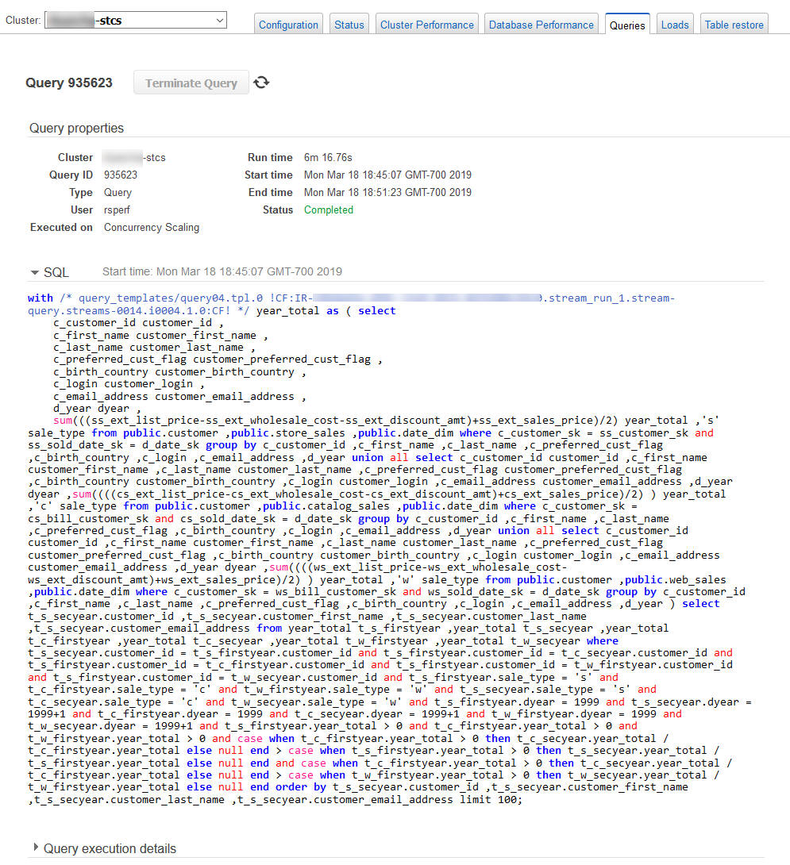Click the Concurrency Scaling value

click(x=152, y=227)
